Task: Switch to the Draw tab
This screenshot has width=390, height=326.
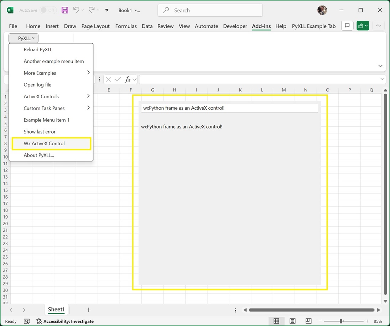Action: [70, 26]
